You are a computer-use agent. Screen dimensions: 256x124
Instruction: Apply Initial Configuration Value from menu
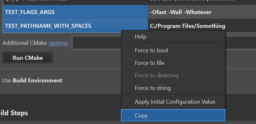pyautogui.click(x=173, y=102)
